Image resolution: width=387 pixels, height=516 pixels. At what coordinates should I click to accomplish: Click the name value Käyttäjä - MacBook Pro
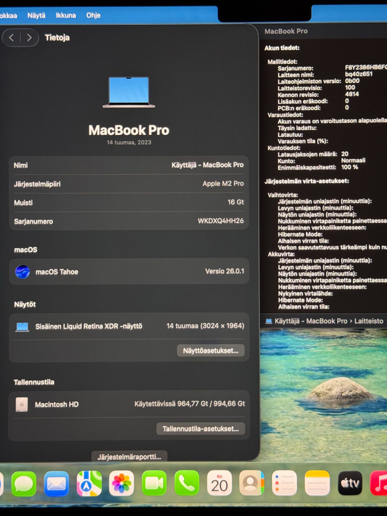(x=208, y=165)
